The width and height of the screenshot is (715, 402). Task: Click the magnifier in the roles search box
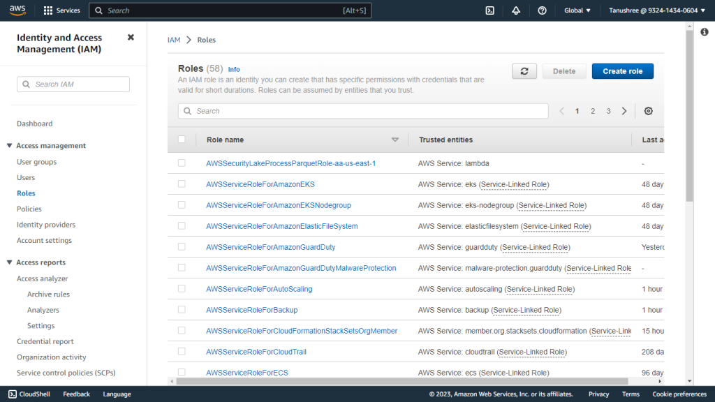[x=187, y=111]
